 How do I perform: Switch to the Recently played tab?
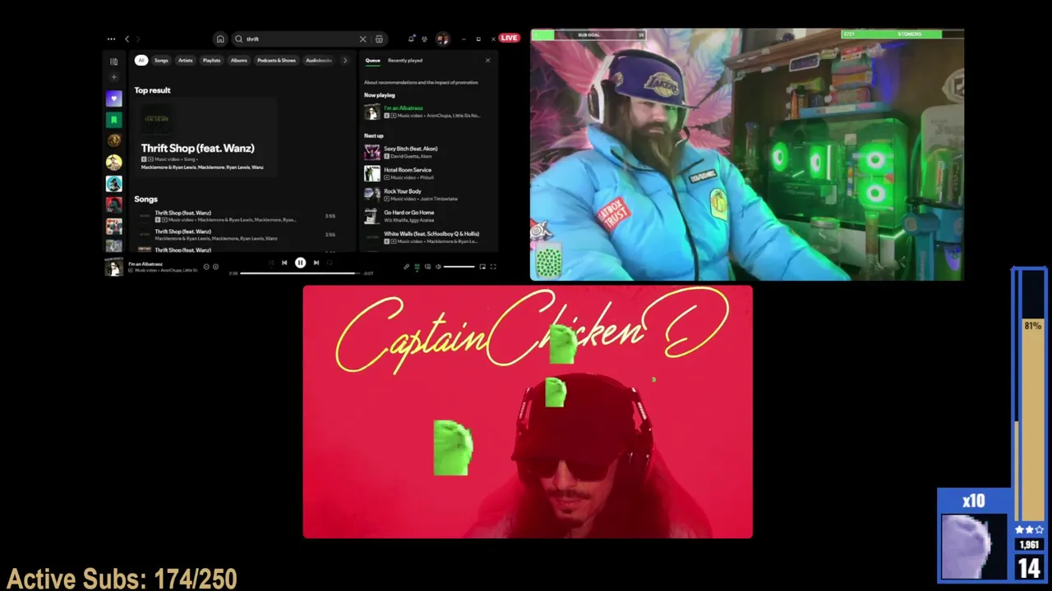pyautogui.click(x=405, y=60)
